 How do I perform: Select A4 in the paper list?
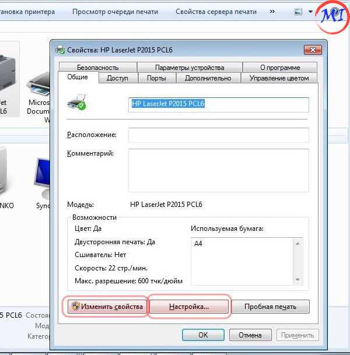pyautogui.click(x=198, y=244)
